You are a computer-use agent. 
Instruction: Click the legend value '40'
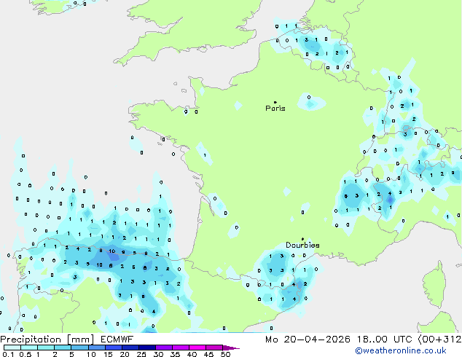click(192, 354)
